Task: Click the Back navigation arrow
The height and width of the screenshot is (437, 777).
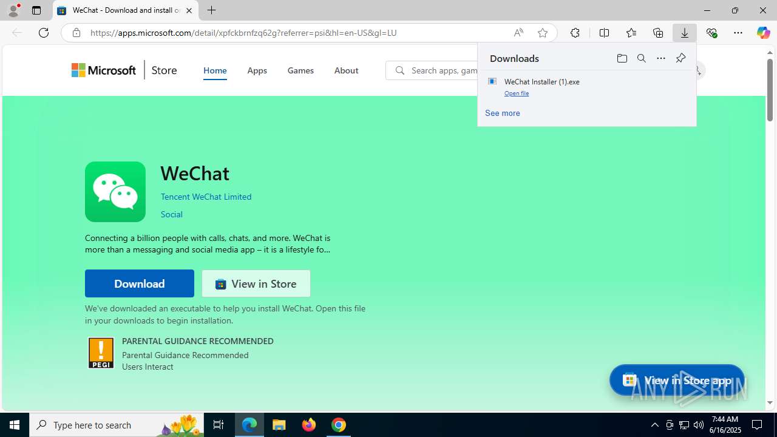Action: [17, 33]
